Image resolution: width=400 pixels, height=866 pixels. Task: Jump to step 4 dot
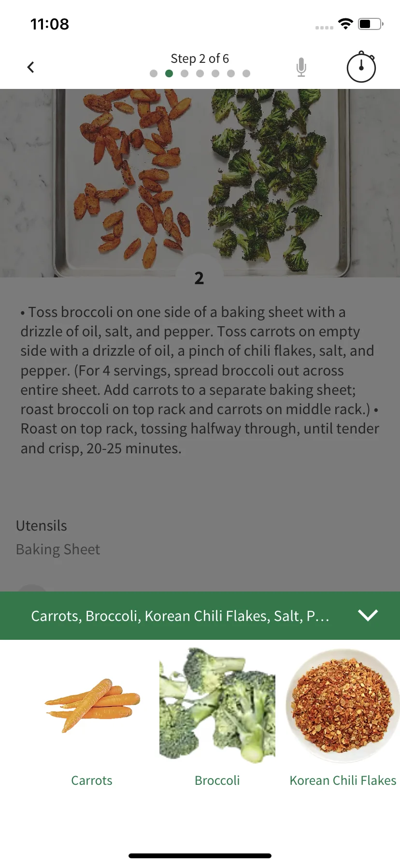[x=200, y=73]
